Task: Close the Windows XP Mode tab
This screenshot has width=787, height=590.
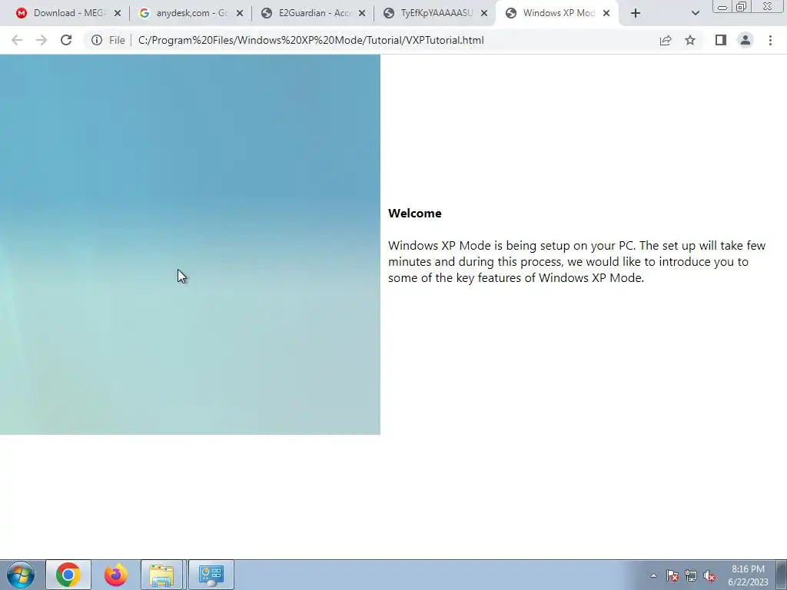Action: (x=606, y=14)
